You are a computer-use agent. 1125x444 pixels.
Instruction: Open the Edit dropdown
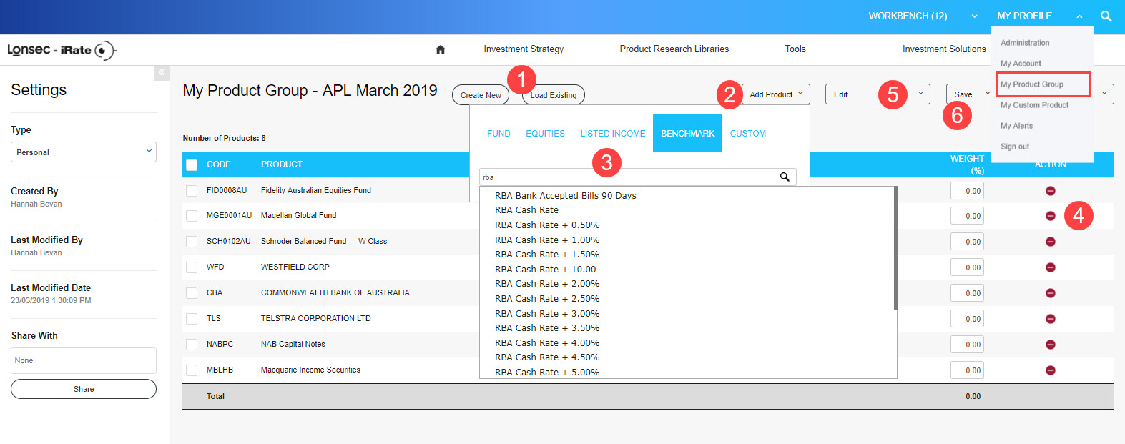(878, 94)
